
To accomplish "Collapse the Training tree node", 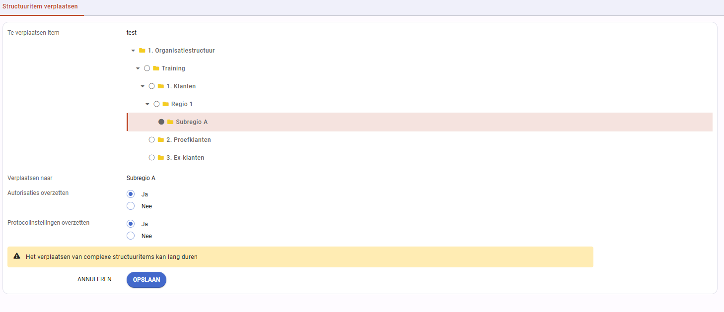I will 138,68.
